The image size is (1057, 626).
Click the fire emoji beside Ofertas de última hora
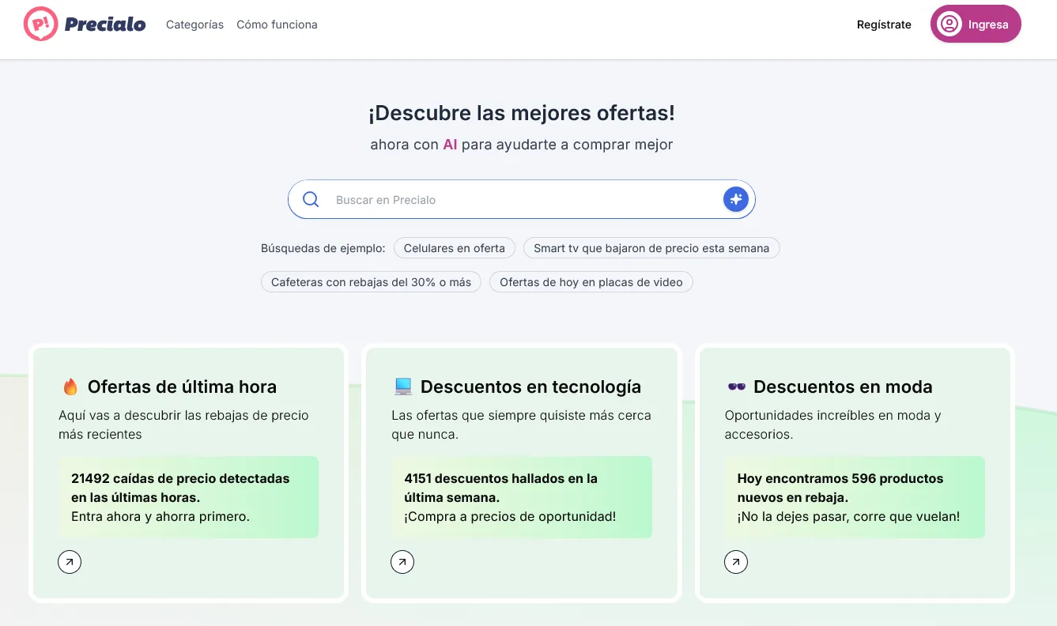(70, 387)
